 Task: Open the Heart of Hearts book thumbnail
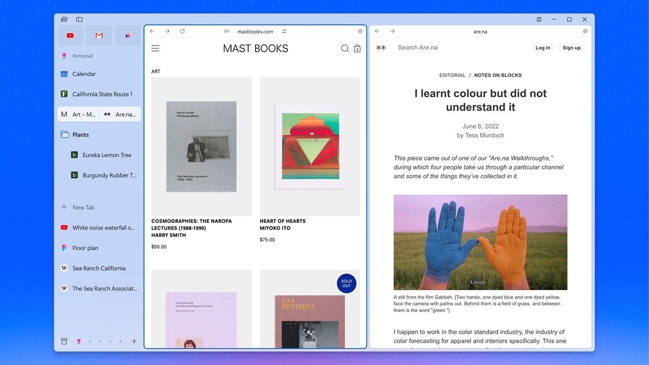click(x=310, y=147)
